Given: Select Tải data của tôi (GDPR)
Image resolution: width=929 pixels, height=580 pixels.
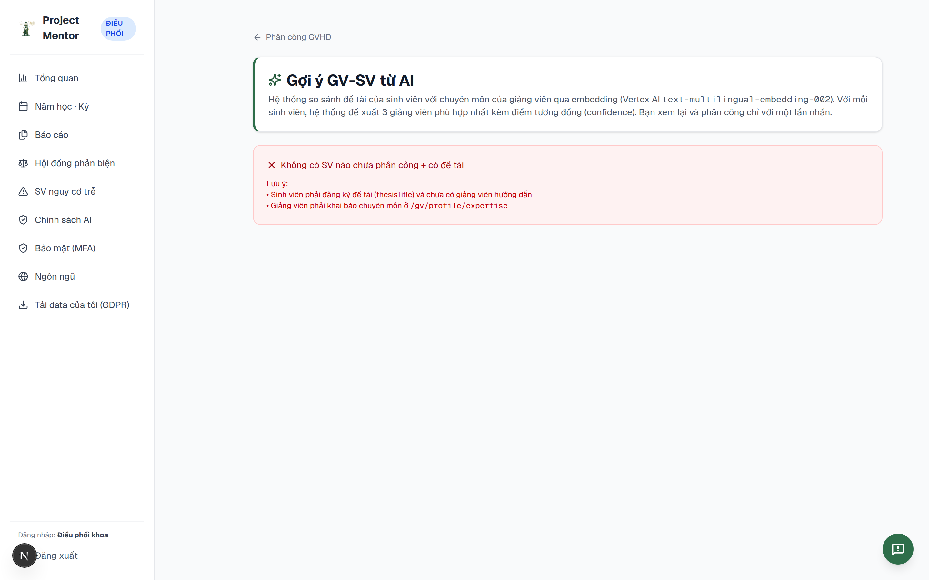Looking at the screenshot, I should (x=77, y=305).
